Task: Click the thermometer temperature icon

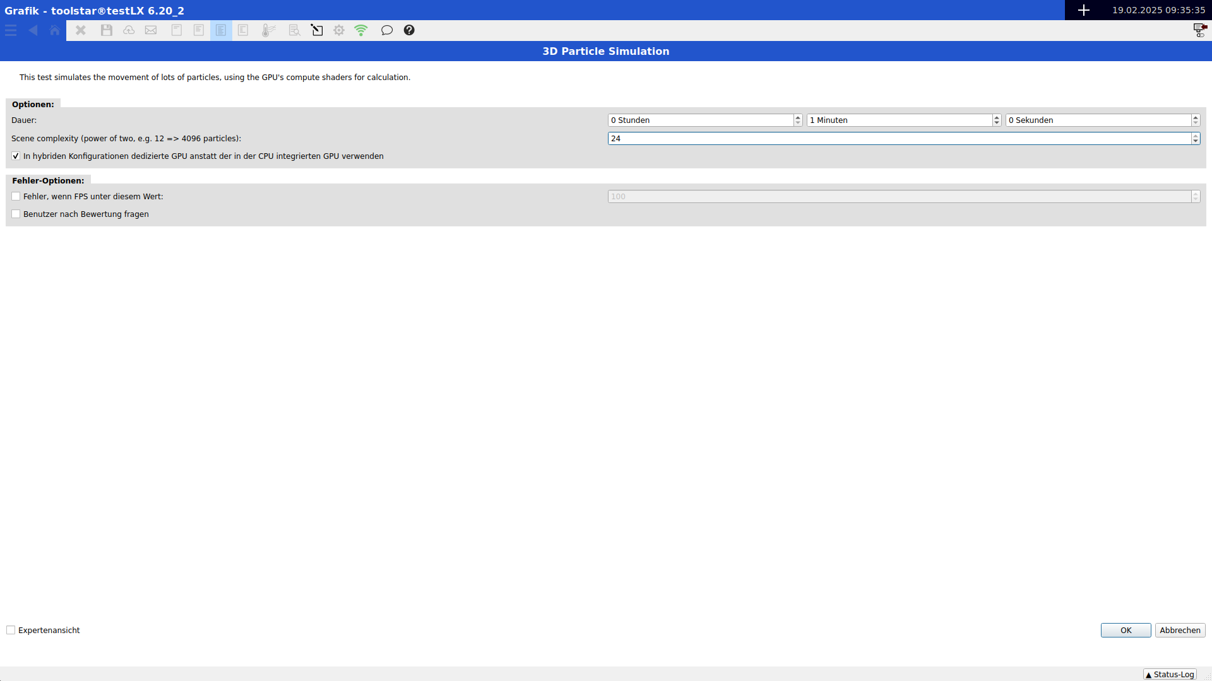Action: (x=269, y=30)
